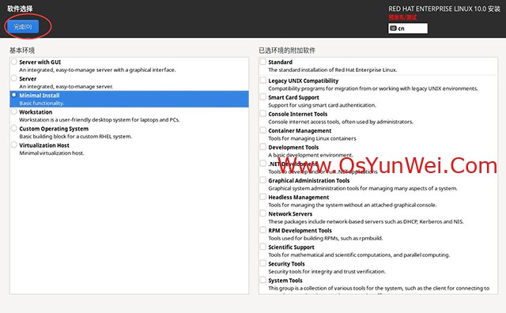506x313 pixels.
Task: Select the Minimal Install radio button
Action: pyautogui.click(x=14, y=95)
